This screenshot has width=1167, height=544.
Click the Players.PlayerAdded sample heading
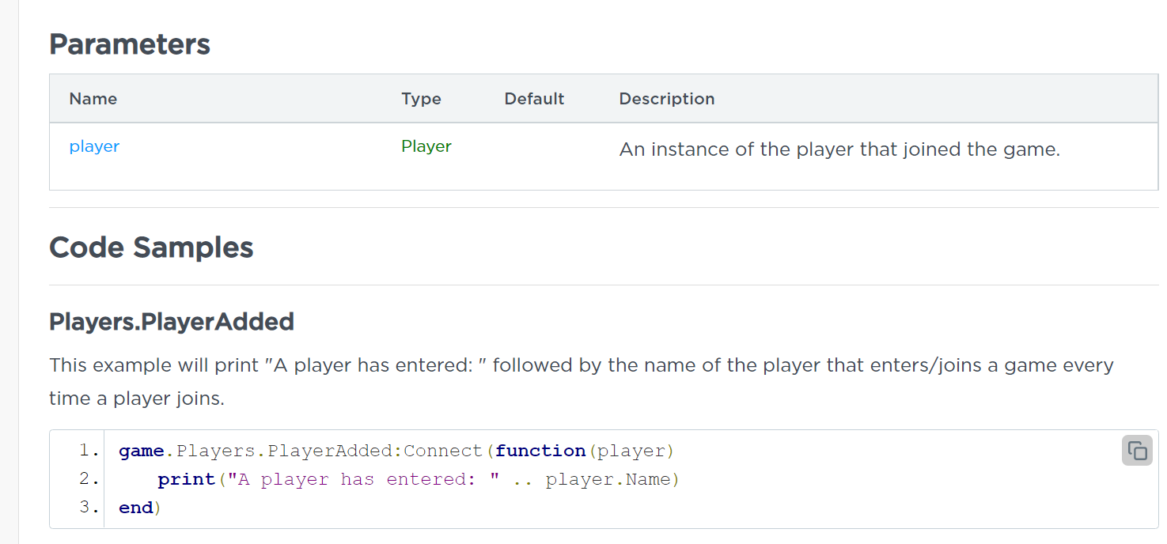172,322
